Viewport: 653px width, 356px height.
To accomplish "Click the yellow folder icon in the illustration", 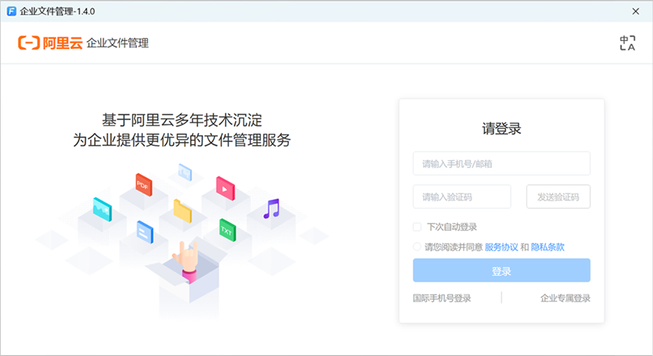I will click(182, 211).
